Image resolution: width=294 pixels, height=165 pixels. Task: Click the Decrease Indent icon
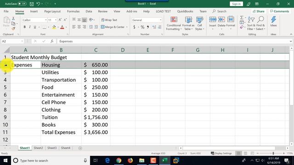coord(91,27)
